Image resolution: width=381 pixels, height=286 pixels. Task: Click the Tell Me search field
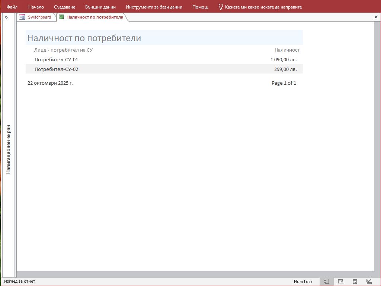[x=263, y=7]
